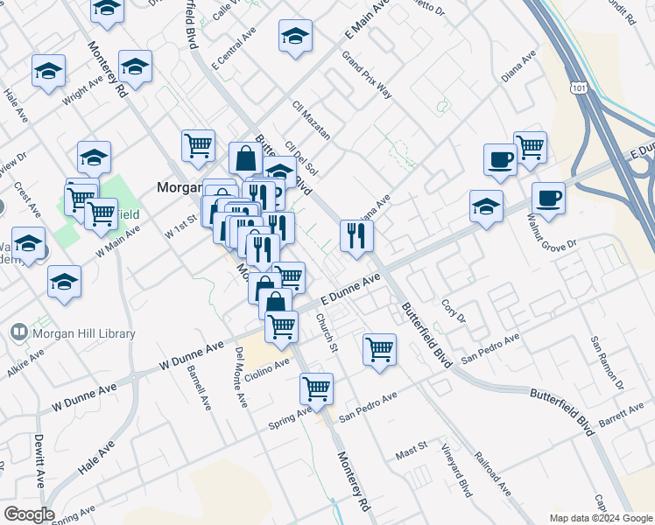
Task: Click the school marker on E Dunne Ave
Action: [486, 208]
